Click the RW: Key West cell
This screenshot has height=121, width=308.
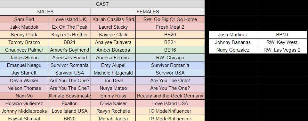(282, 42)
